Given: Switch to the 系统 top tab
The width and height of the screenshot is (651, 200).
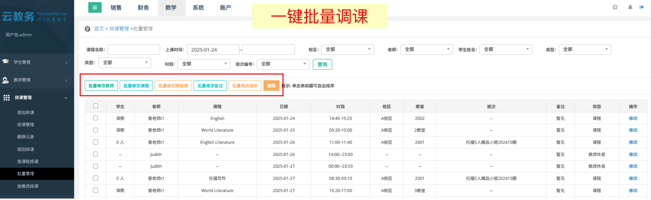Looking at the screenshot, I should coord(198,8).
